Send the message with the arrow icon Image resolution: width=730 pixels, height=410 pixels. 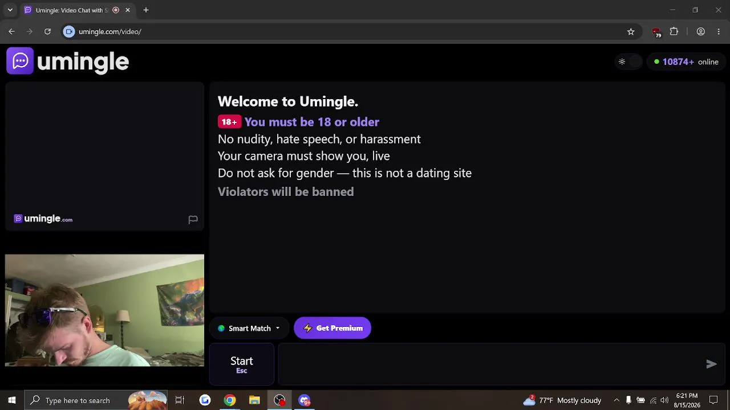coord(711,364)
